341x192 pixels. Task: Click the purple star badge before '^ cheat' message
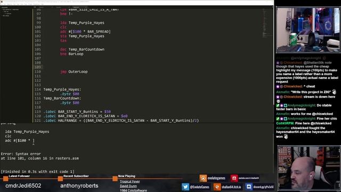(278, 86)
